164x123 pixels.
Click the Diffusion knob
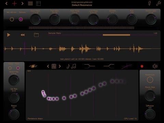pyautogui.click(x=150, y=114)
